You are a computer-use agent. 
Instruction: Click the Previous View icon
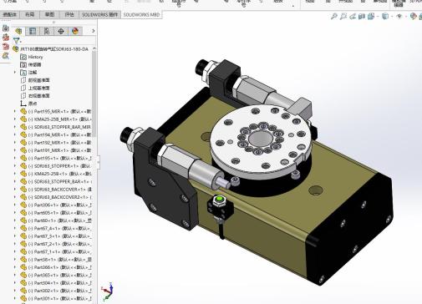coord(353,17)
